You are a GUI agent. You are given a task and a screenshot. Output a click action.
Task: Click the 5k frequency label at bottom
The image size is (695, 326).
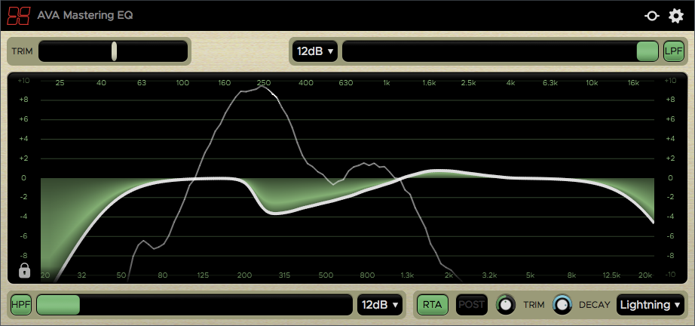point(530,275)
